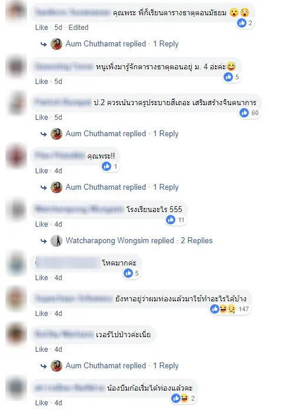Click Aum Chuthamat's avatar in the first reply row
The height and width of the screenshot is (410, 293).
point(56,44)
